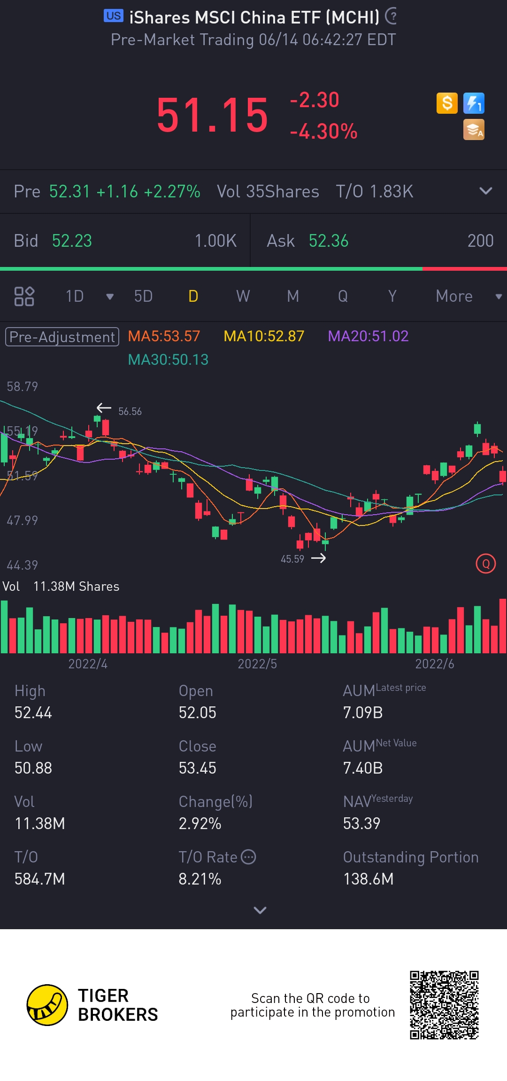507x1081 pixels.
Task: Select the M monthly chart tab
Action: [293, 296]
